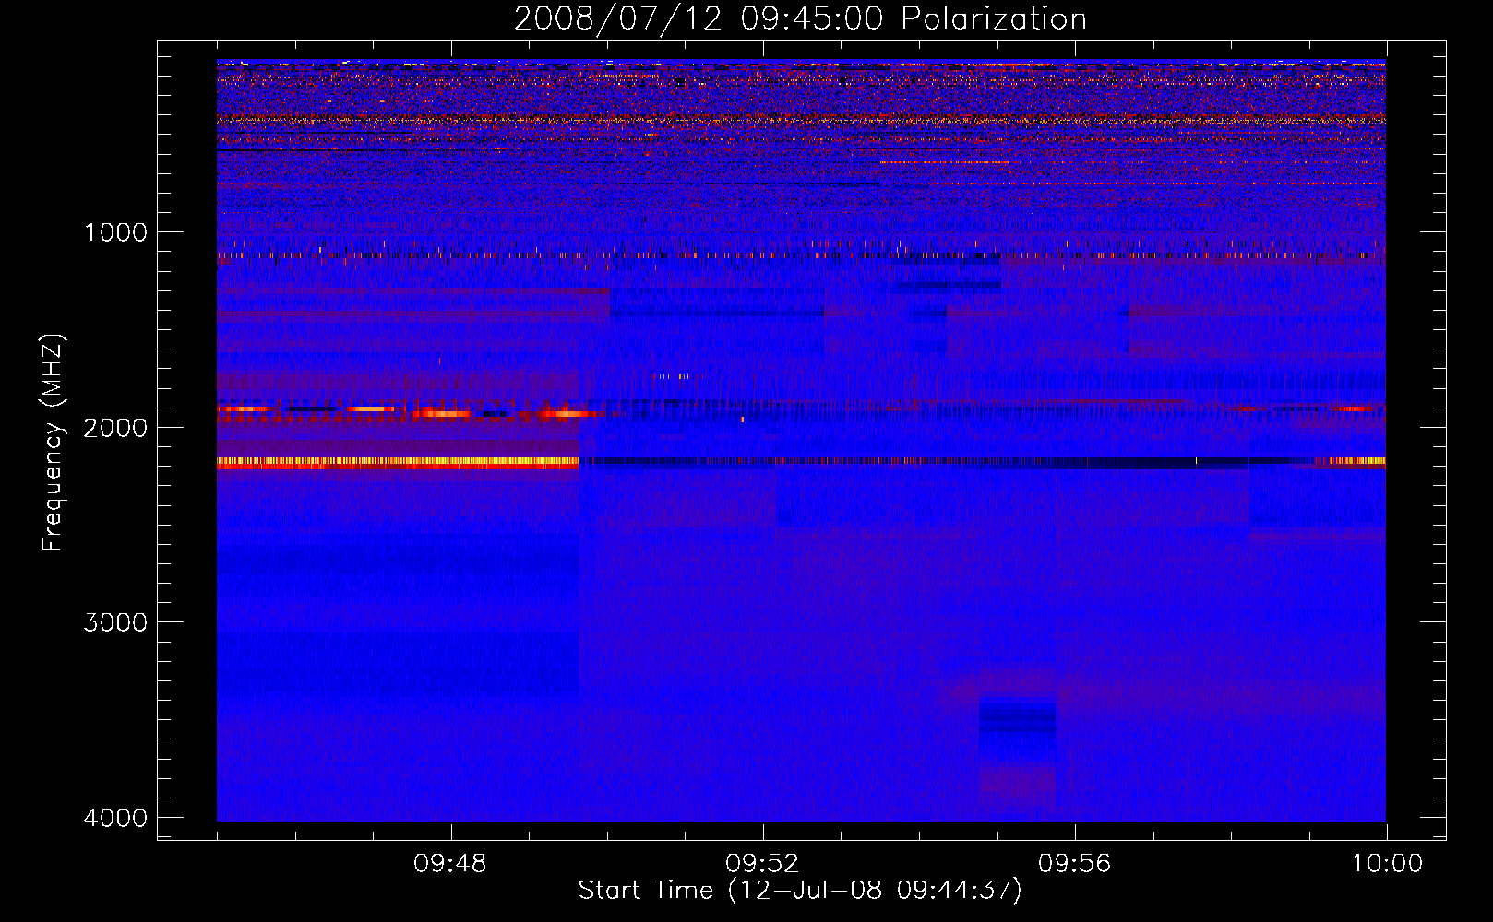Click the 09:56 time tick label
Viewport: 1493px width, 922px height.
pos(1075,864)
